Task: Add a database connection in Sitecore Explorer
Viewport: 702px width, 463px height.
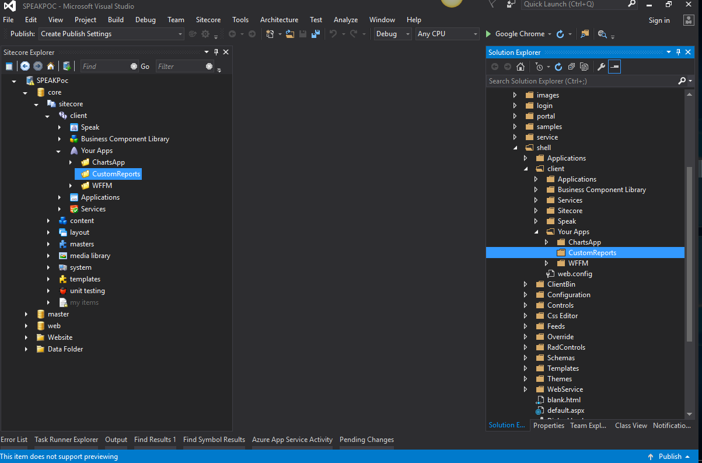Action: [67, 66]
